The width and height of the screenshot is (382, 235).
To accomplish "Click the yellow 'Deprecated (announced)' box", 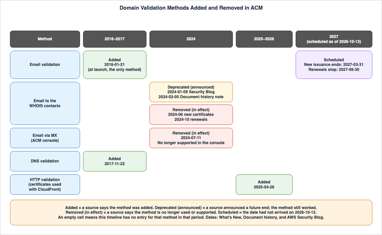I will (191, 92).
